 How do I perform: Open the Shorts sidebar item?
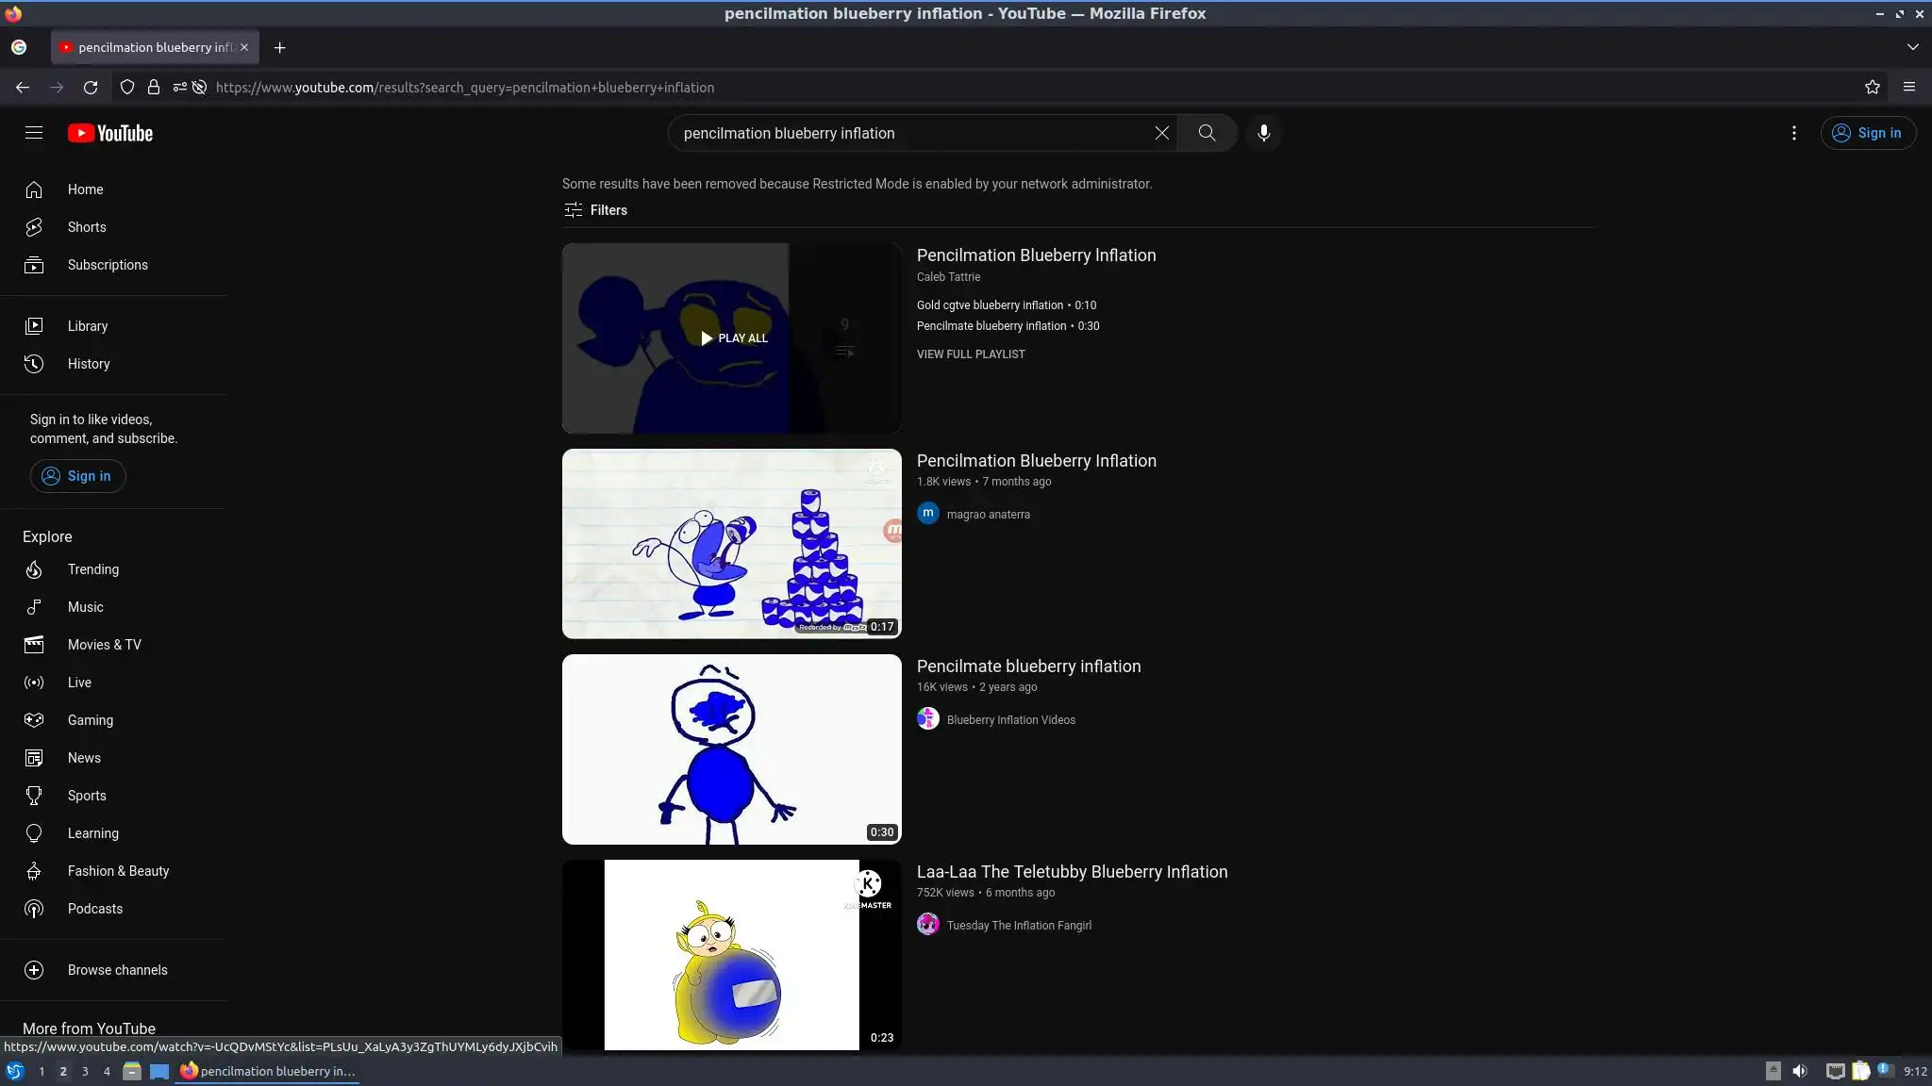click(86, 227)
